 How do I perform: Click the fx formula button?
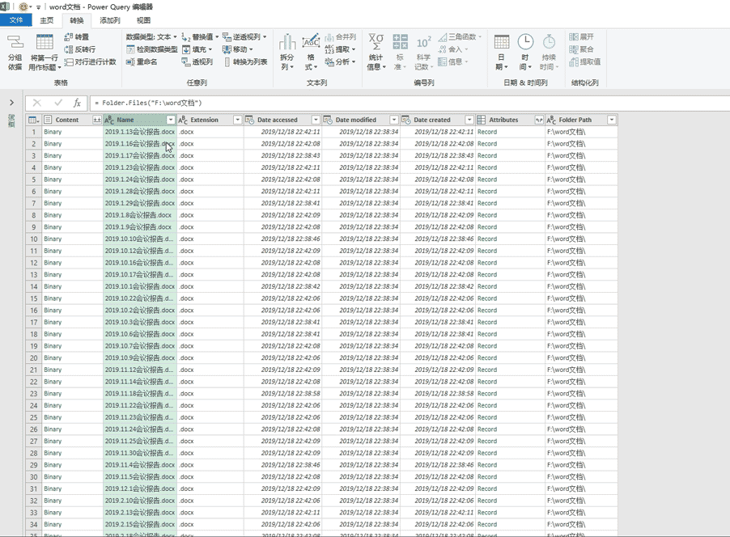point(78,104)
